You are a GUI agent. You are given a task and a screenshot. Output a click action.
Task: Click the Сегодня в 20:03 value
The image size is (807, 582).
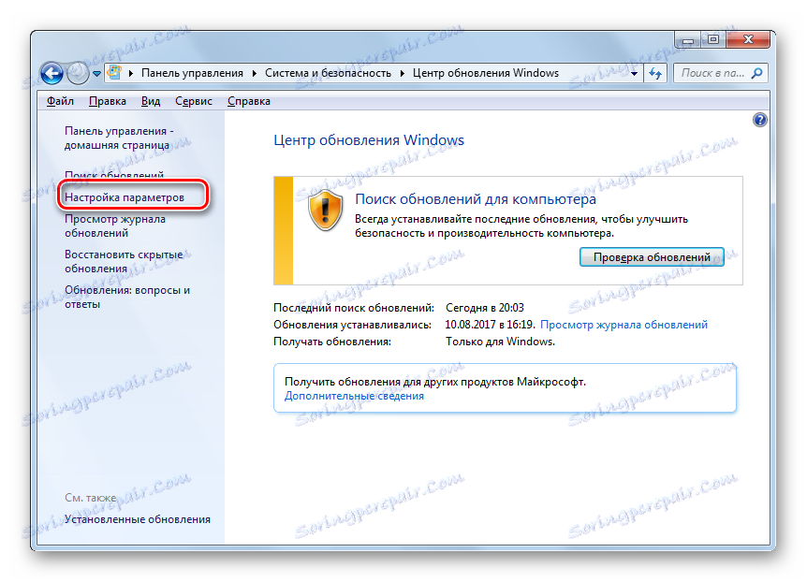[x=485, y=308]
